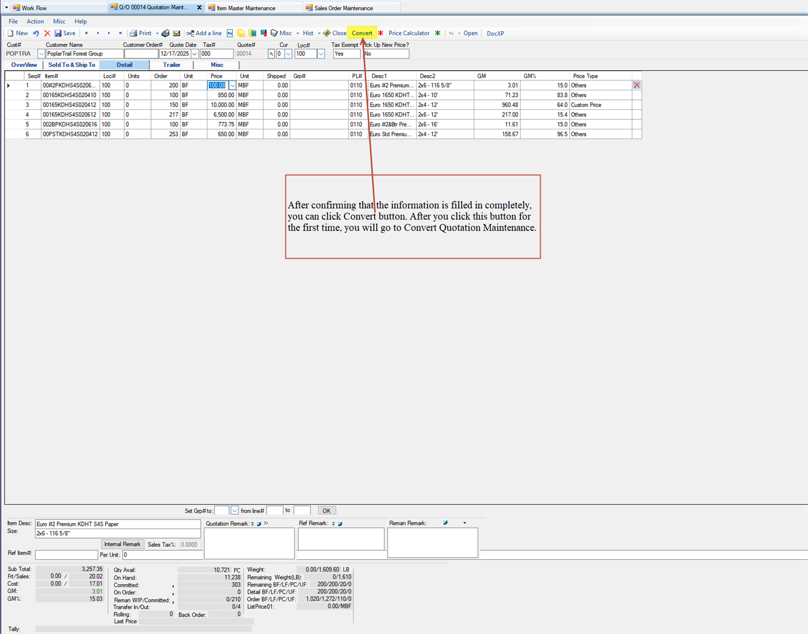808x634 pixels.
Task: Expand the Set Grp# to dropdown
Action: (235, 511)
